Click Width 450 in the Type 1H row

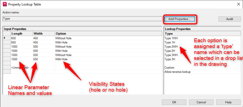(44, 42)
